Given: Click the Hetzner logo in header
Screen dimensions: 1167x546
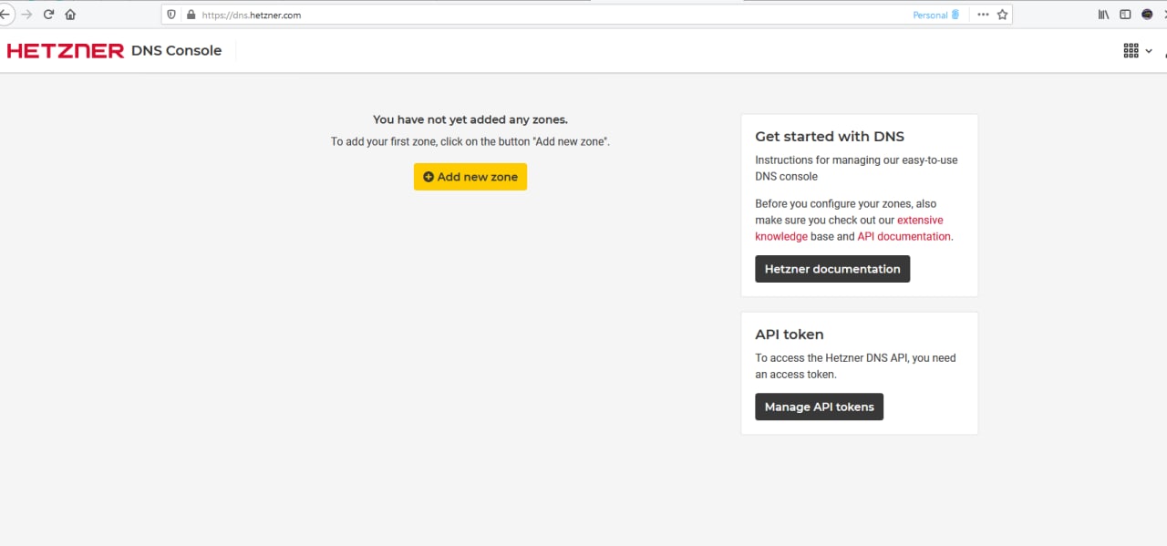Looking at the screenshot, I should (x=65, y=51).
